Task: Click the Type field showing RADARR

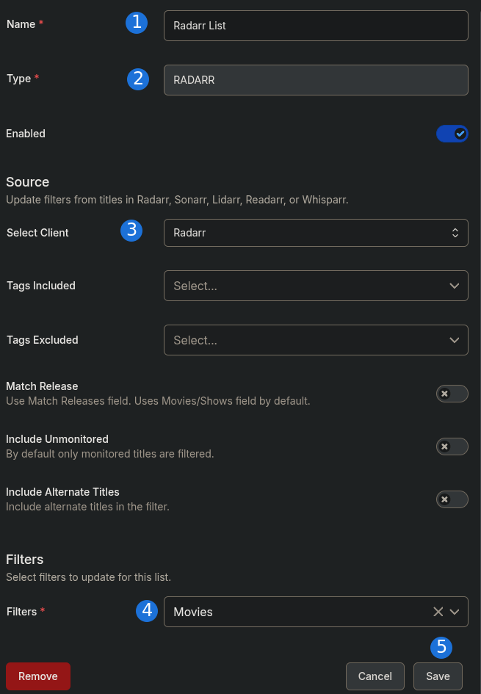Action: tap(316, 80)
